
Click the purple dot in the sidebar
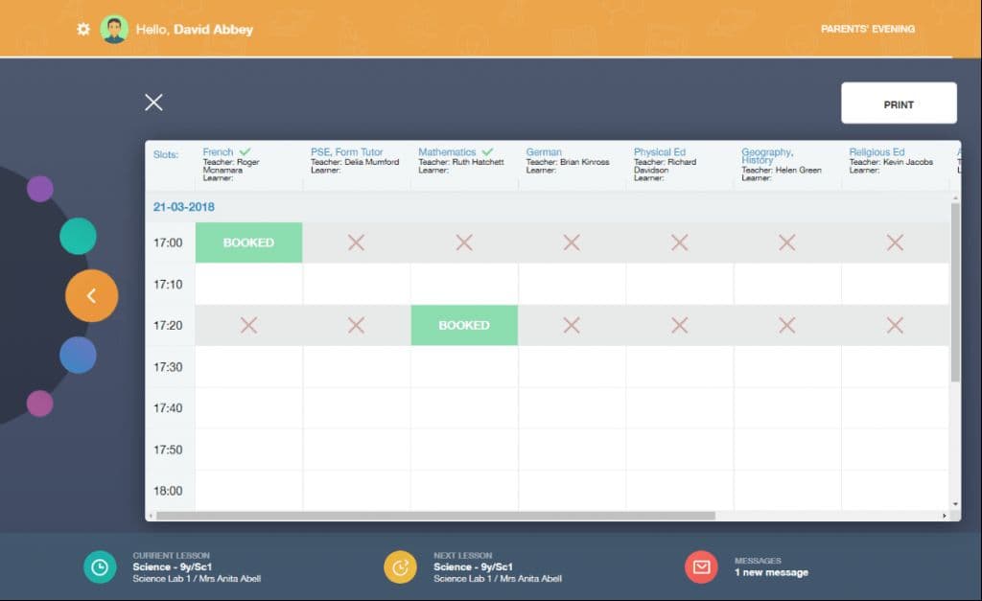click(x=40, y=188)
